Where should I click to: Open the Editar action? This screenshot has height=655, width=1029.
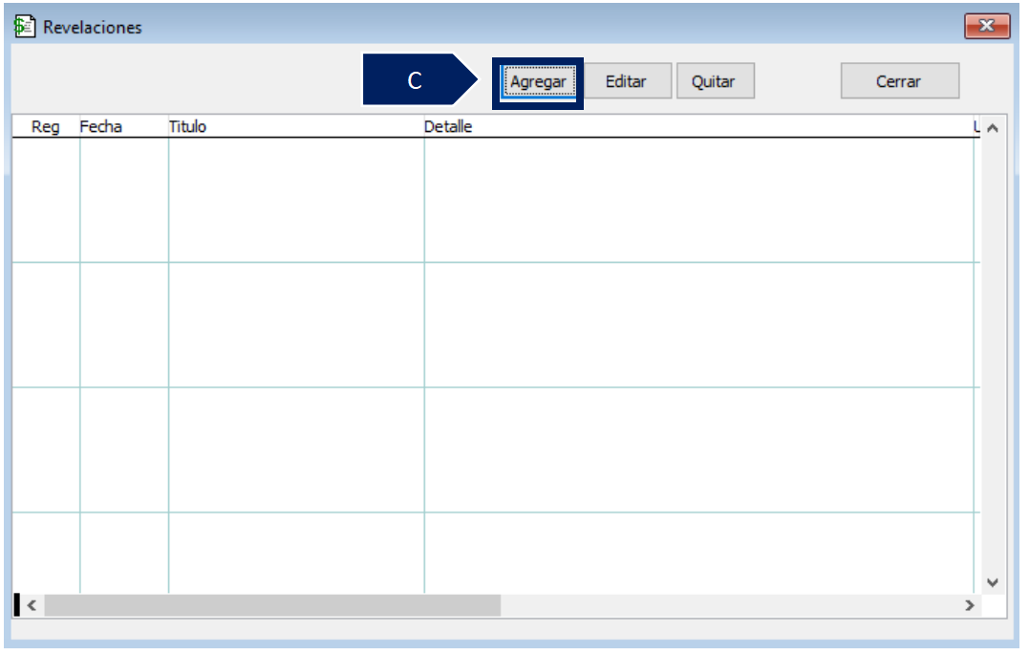(x=627, y=81)
